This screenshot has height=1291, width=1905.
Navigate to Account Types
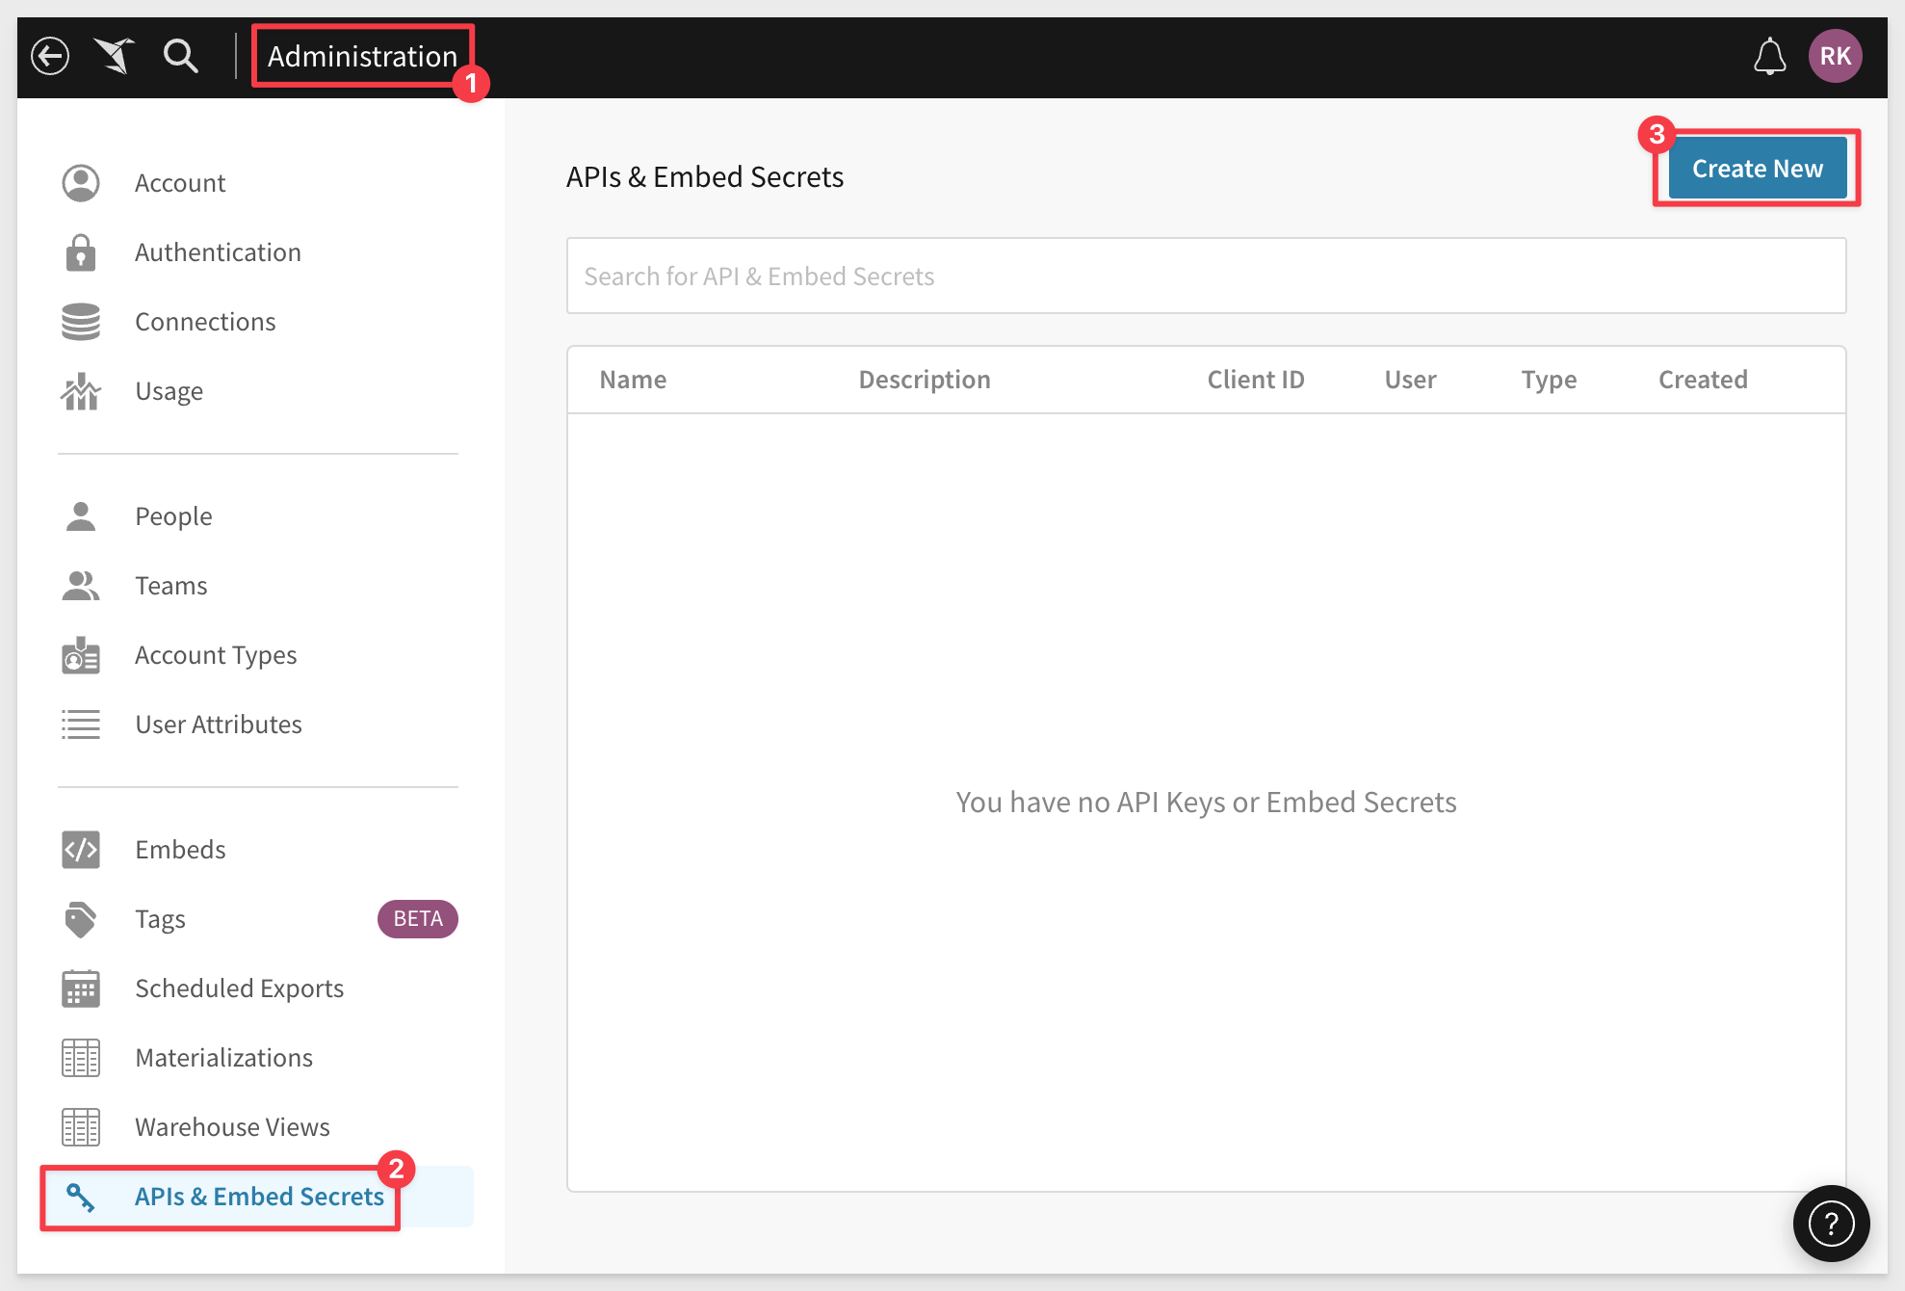tap(216, 655)
